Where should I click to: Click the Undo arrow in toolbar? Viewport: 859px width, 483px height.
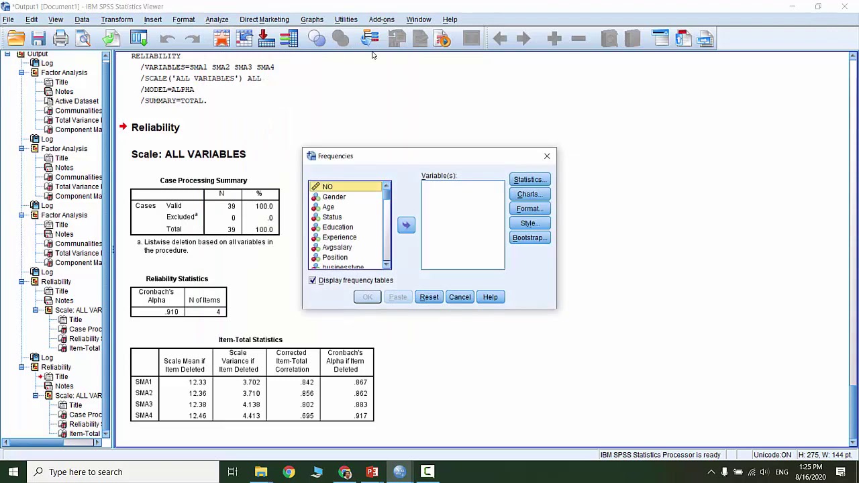click(168, 39)
